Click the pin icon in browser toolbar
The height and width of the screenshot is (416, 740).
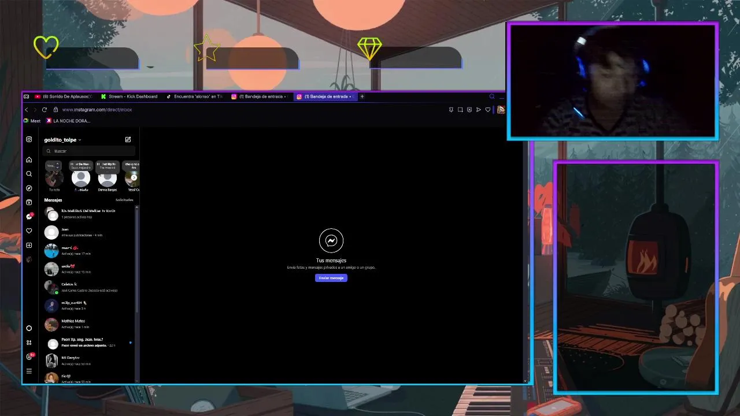[x=451, y=110]
